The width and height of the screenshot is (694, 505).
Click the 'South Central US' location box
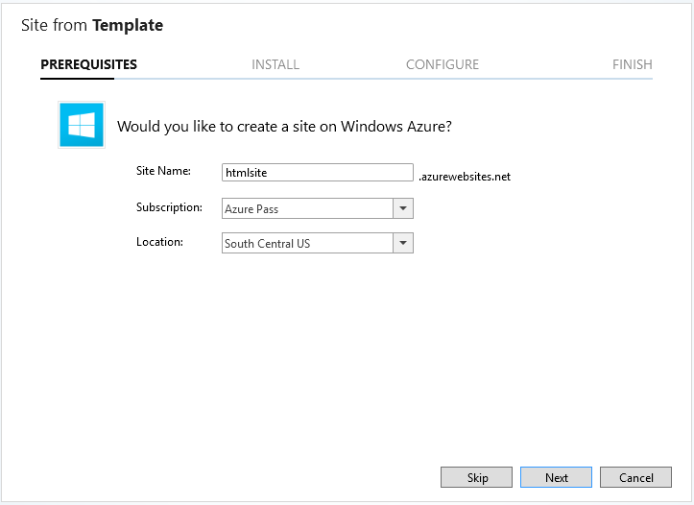pos(307,243)
